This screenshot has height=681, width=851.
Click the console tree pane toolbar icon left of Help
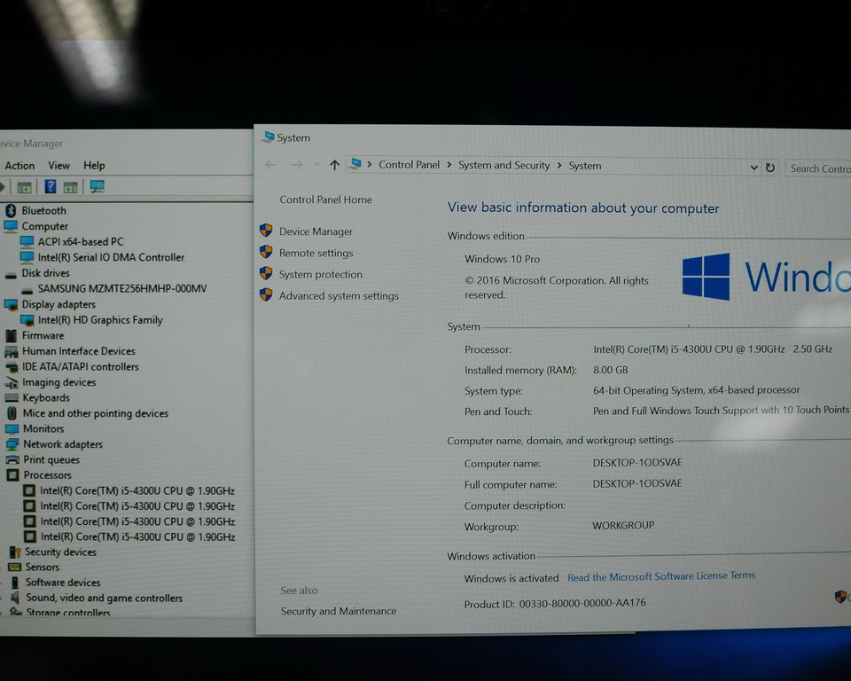(25, 188)
